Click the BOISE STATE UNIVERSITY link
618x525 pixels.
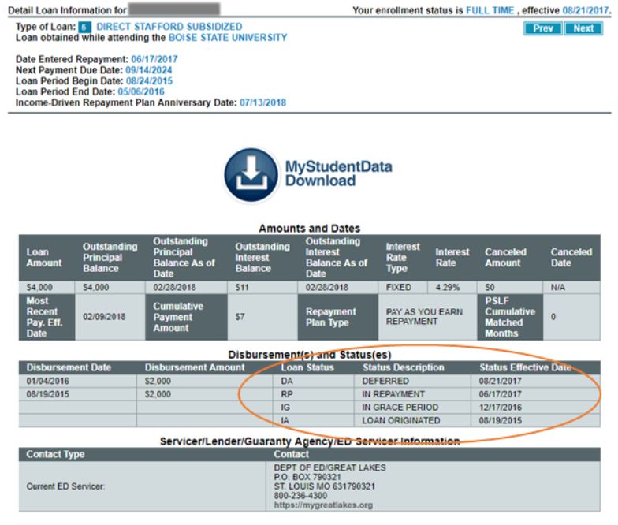tap(228, 38)
